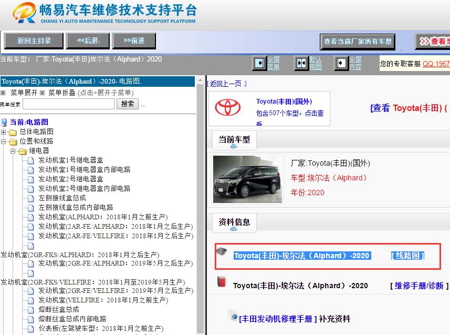
Task: Open 包含507个车型，点击查看 link
Action: [x=290, y=117]
